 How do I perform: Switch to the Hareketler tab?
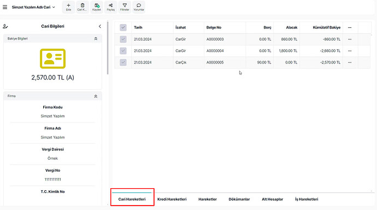[208, 199]
